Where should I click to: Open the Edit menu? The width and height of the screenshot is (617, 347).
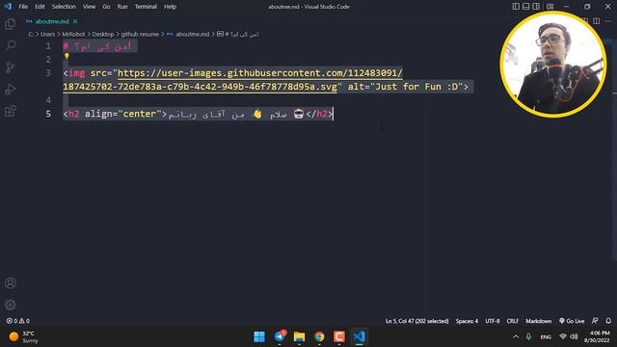(40, 7)
